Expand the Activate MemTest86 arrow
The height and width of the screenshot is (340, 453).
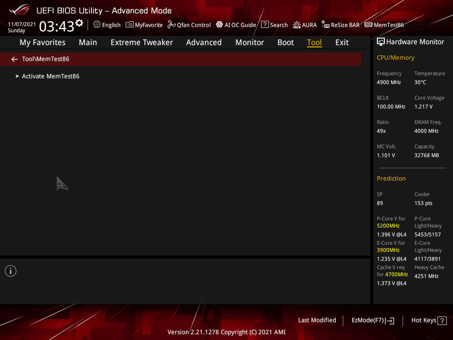(17, 76)
